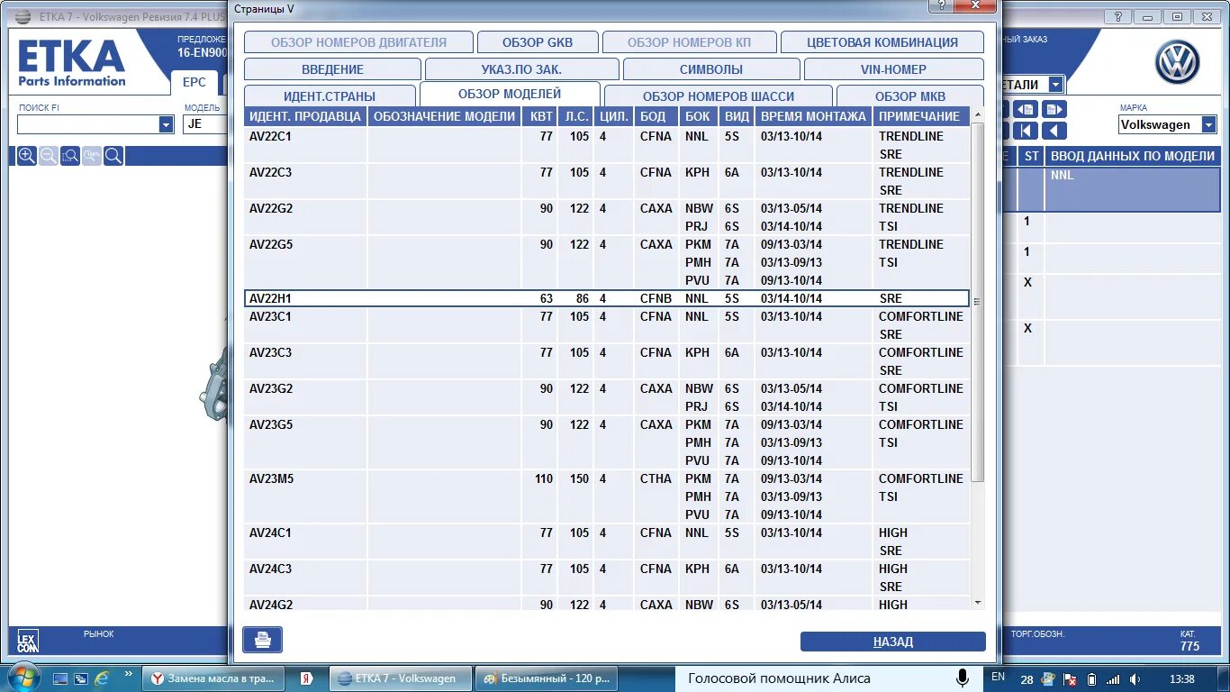The height and width of the screenshot is (692, 1230).
Task: Click the ИДЕНТ. ПРОДАВЦА column header
Action: pos(305,116)
